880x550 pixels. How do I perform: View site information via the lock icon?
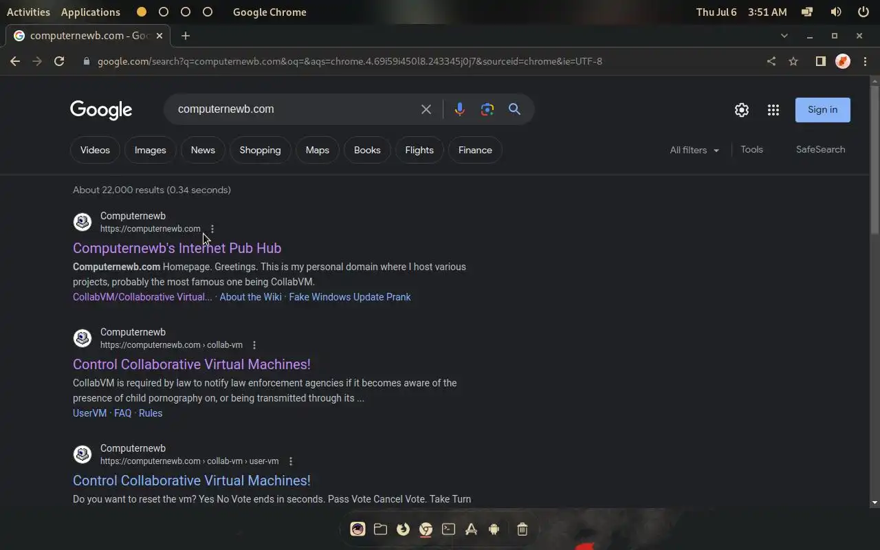(x=86, y=61)
